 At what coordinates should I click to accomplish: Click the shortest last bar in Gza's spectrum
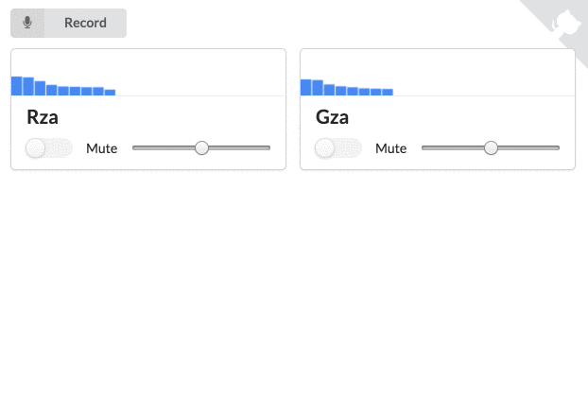(x=388, y=93)
